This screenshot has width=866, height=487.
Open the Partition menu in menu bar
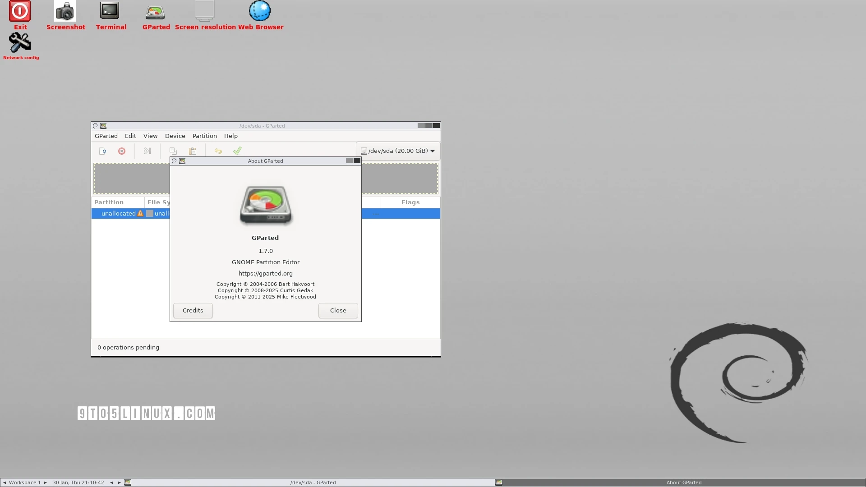205,136
